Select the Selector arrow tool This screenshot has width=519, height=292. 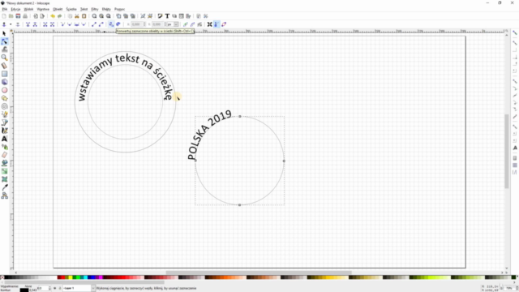pos(4,33)
